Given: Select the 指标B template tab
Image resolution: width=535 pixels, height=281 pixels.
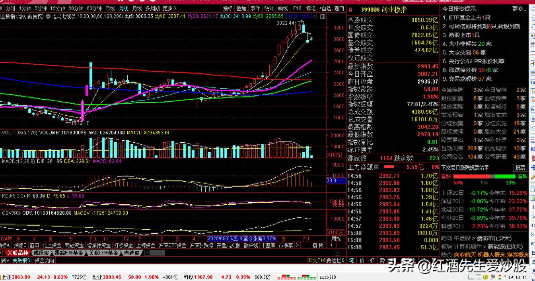Looking at the screenshot, I should pyautogui.click(x=20, y=246).
